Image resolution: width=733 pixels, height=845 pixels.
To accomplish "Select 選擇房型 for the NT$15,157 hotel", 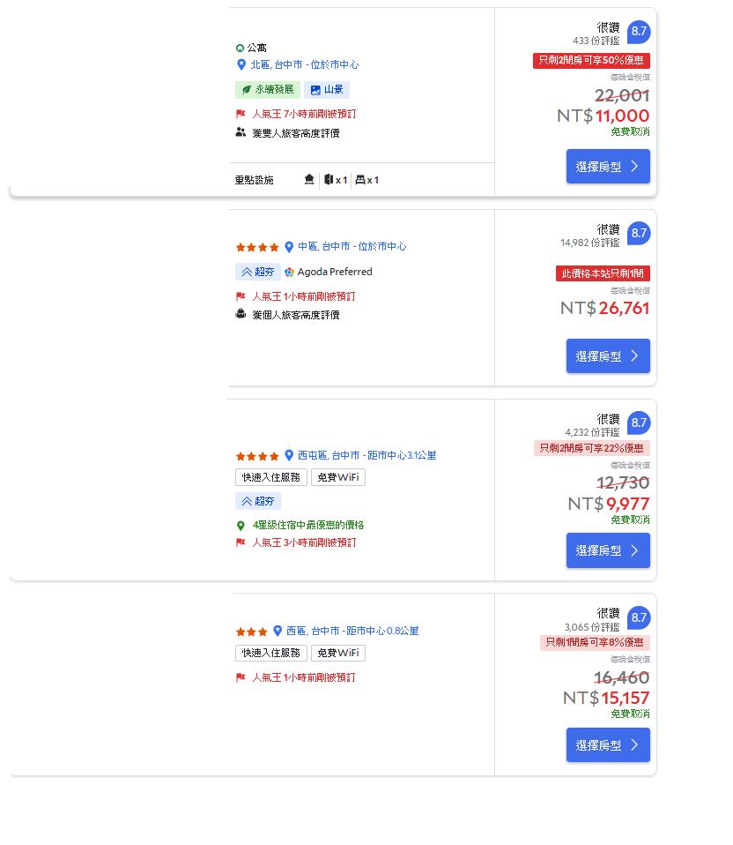I will (x=608, y=745).
